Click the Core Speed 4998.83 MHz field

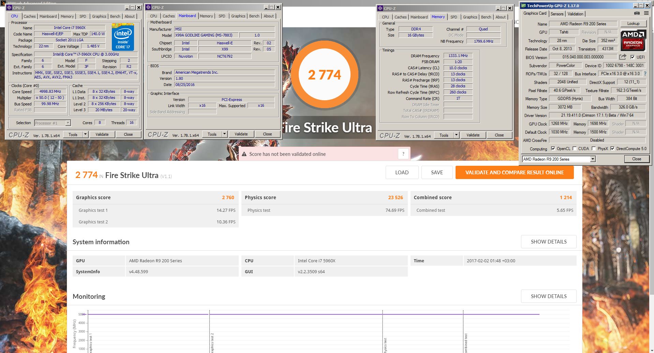point(50,91)
